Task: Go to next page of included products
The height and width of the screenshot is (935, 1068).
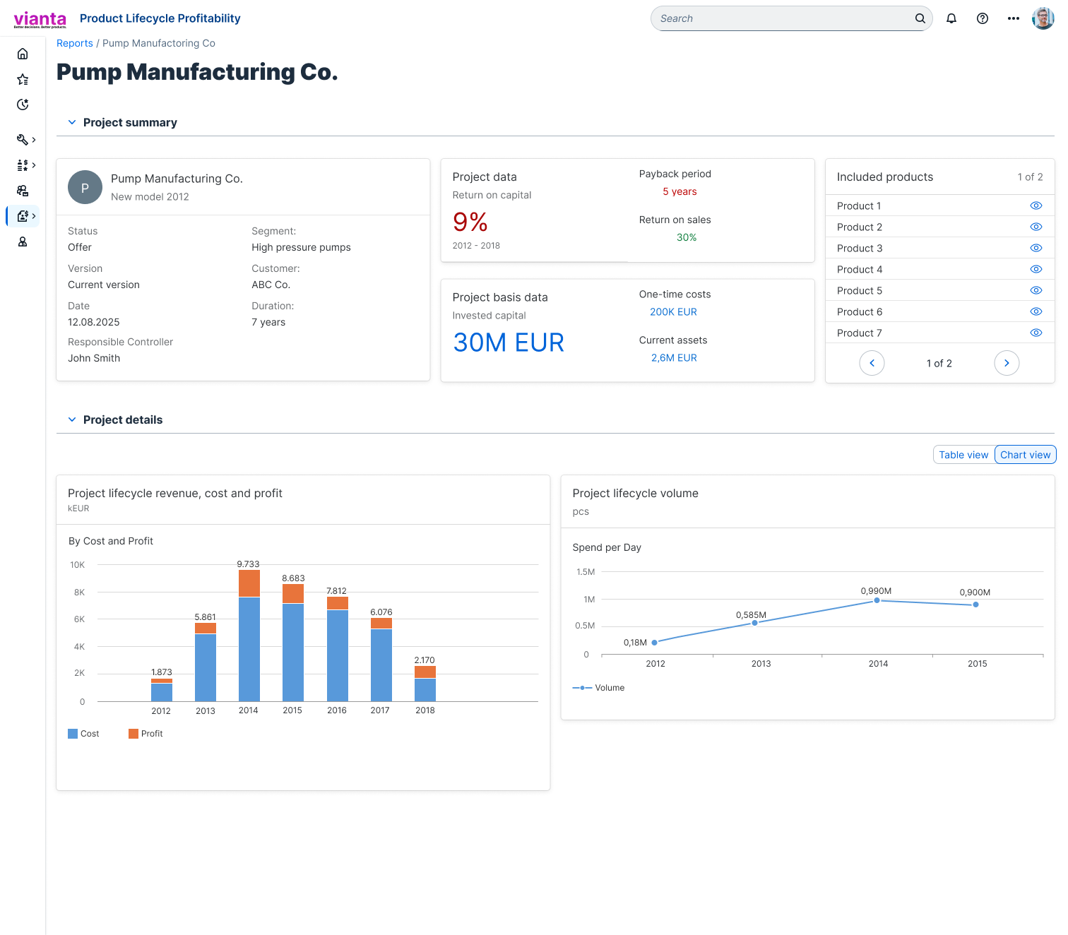Action: pyautogui.click(x=1007, y=363)
